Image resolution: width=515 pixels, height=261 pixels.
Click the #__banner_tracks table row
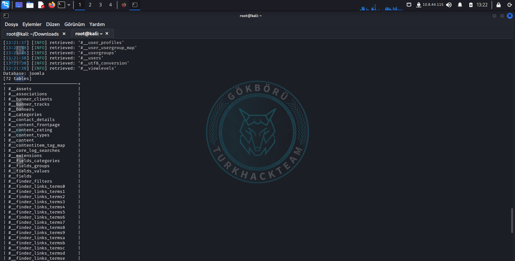click(x=42, y=104)
